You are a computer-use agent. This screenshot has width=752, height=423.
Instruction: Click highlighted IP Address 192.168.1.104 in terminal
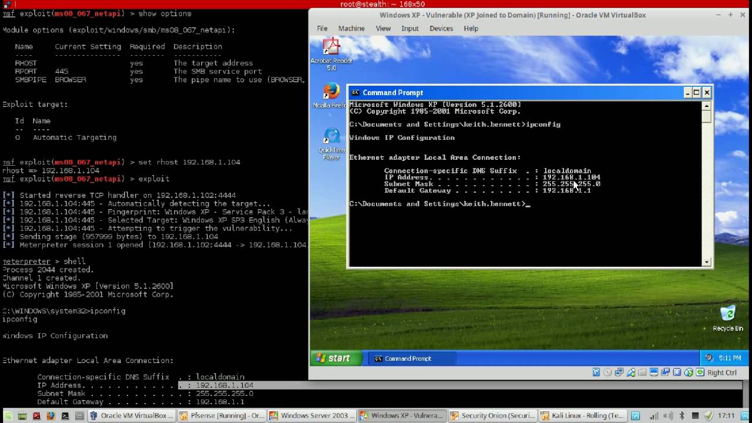224,385
